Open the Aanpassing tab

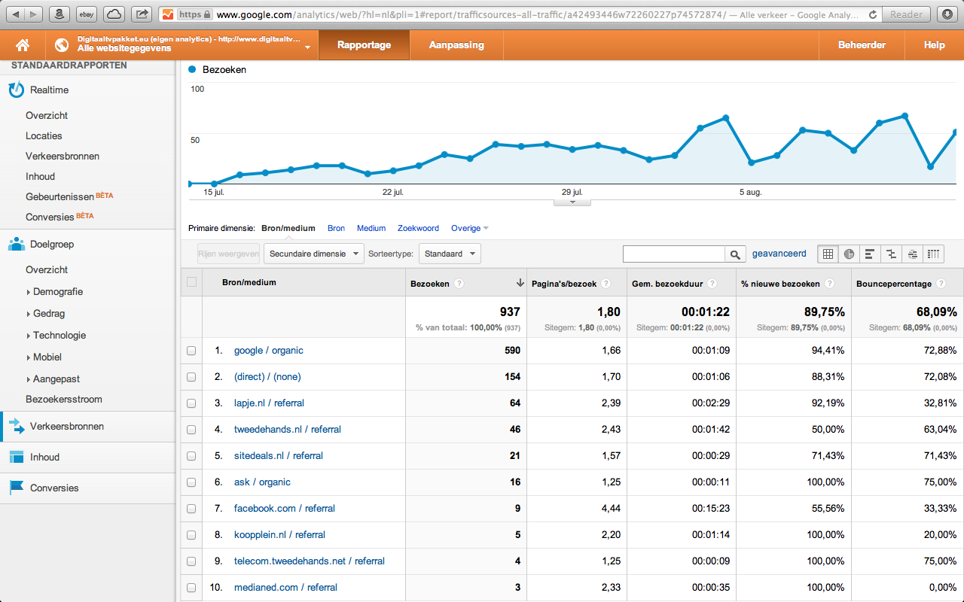[x=456, y=45]
